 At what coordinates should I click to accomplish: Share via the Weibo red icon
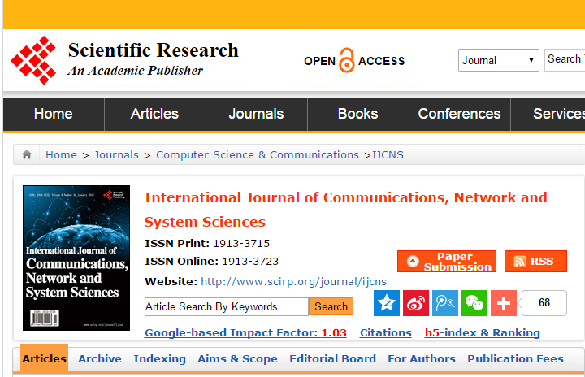(416, 303)
